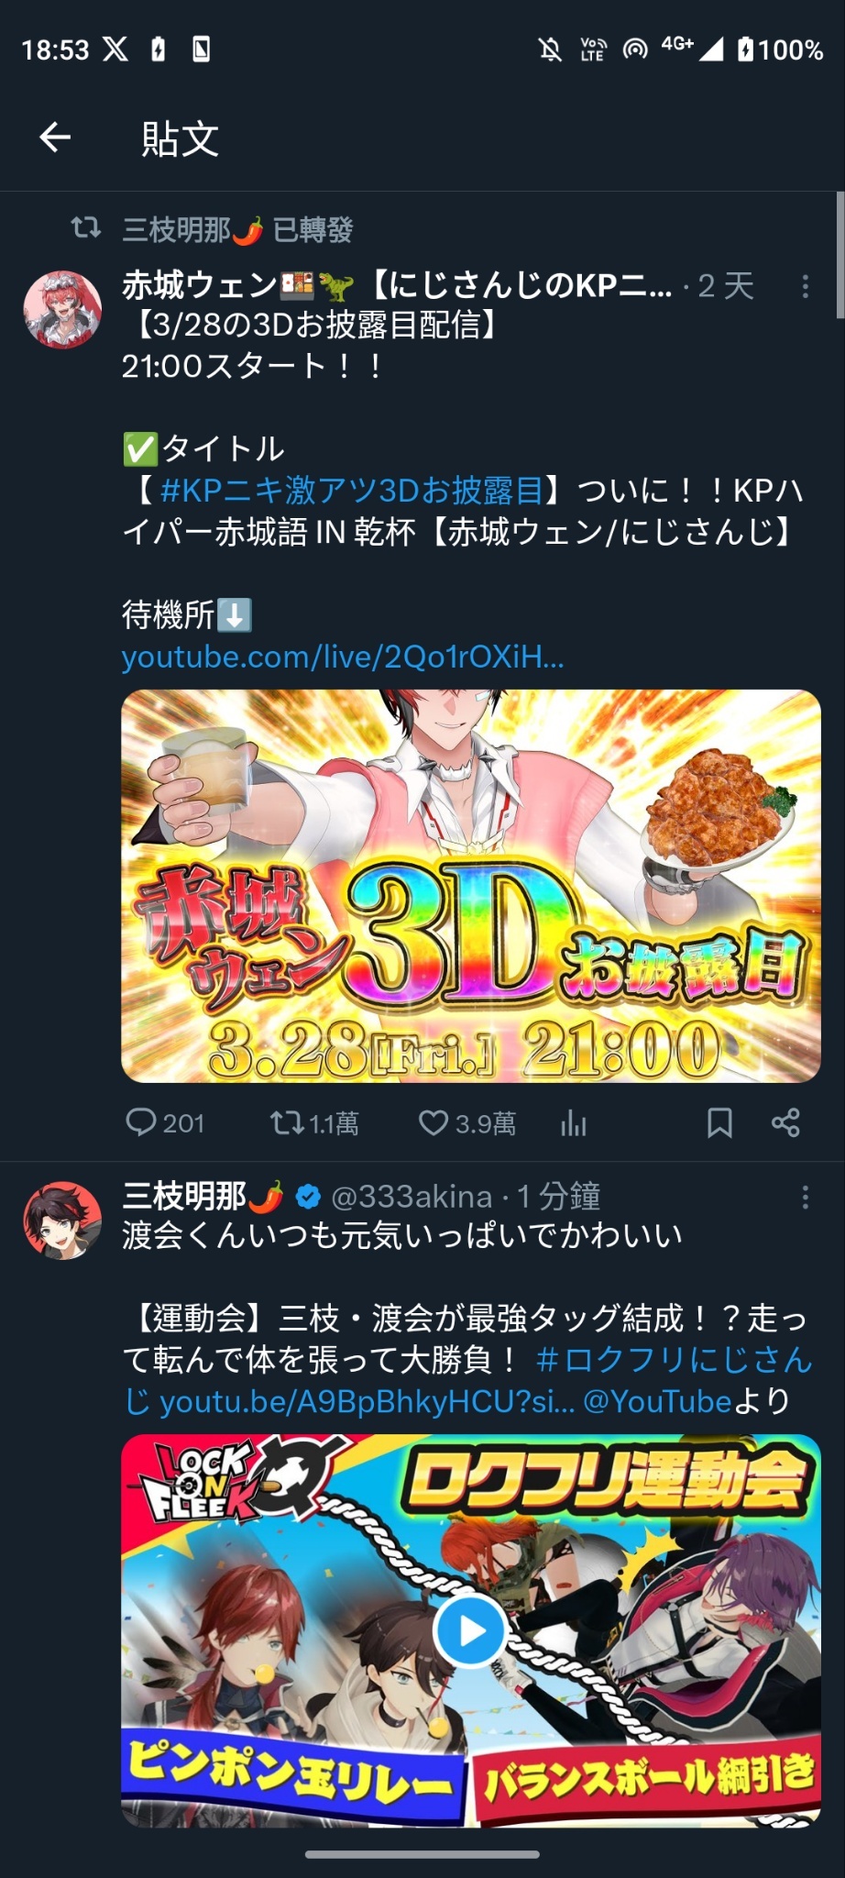Open three-dot menu on 赤城ウェン post
Image resolution: width=845 pixels, height=1878 pixels.
(805, 286)
